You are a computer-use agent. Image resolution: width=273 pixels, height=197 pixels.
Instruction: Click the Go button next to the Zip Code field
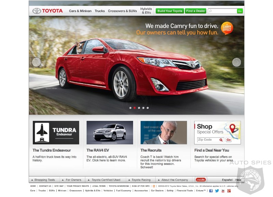[x=229, y=140]
